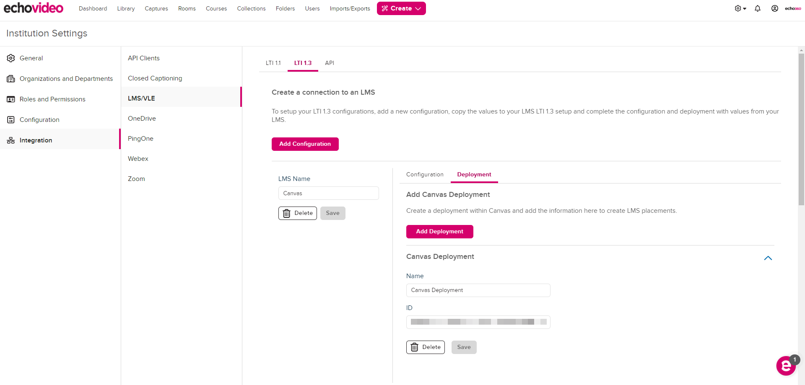This screenshot has height=385, width=805.
Task: Open Closed Captioning integration
Action: coord(182,78)
